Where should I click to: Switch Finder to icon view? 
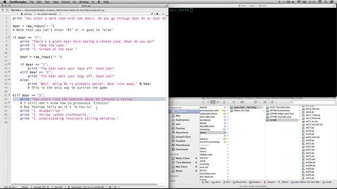(x=203, y=102)
